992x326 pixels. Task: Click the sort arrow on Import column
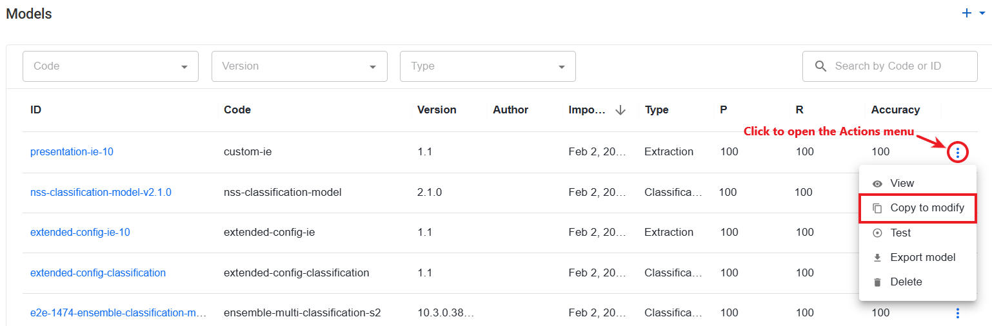pyautogui.click(x=620, y=110)
